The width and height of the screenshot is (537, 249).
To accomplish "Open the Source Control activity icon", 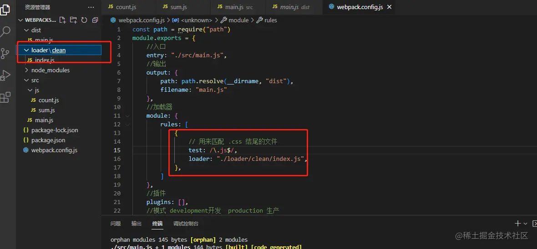I will click(x=5, y=53).
